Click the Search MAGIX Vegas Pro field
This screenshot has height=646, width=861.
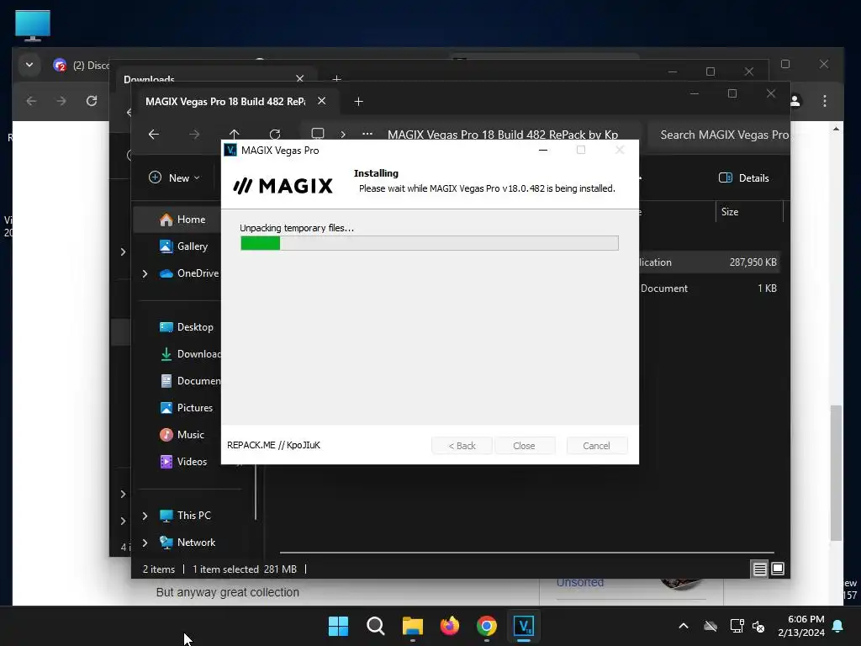pyautogui.click(x=718, y=135)
